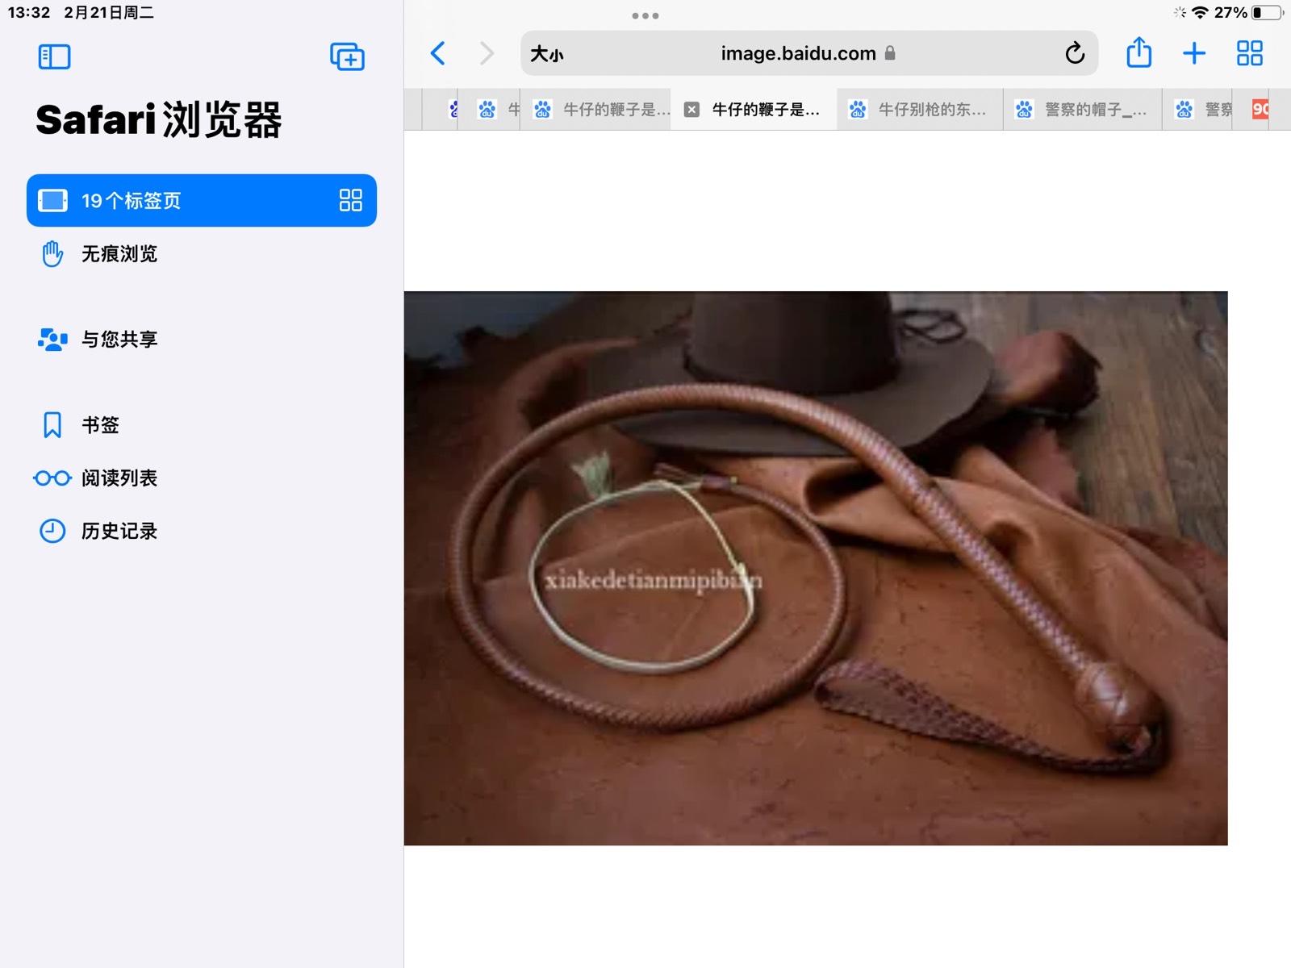Screen dimensions: 1291x968
Task: Show all tabs overview grid
Action: point(1250,53)
